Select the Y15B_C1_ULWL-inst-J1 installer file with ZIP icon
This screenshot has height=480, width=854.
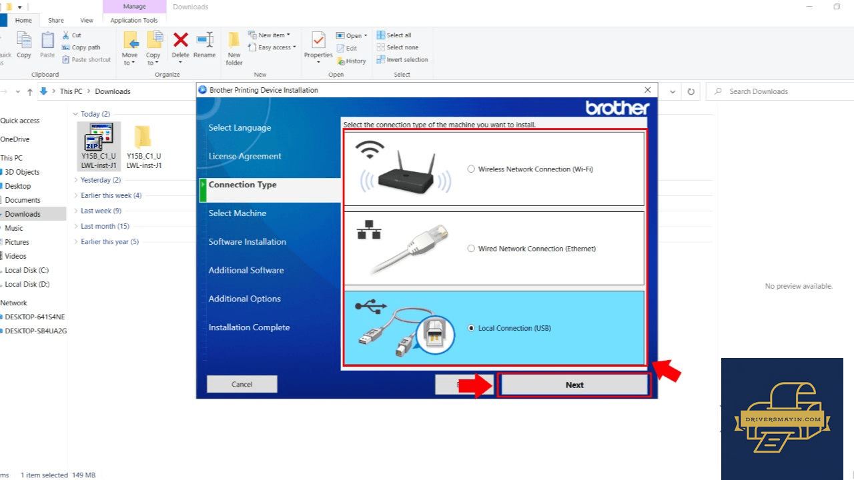(99, 146)
